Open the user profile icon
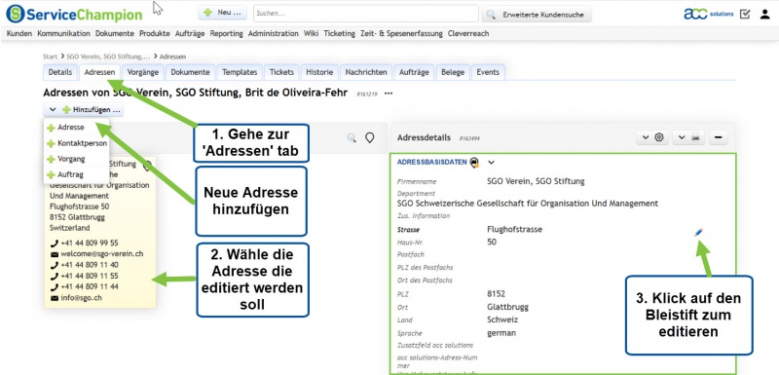779x375 pixels. point(764,14)
